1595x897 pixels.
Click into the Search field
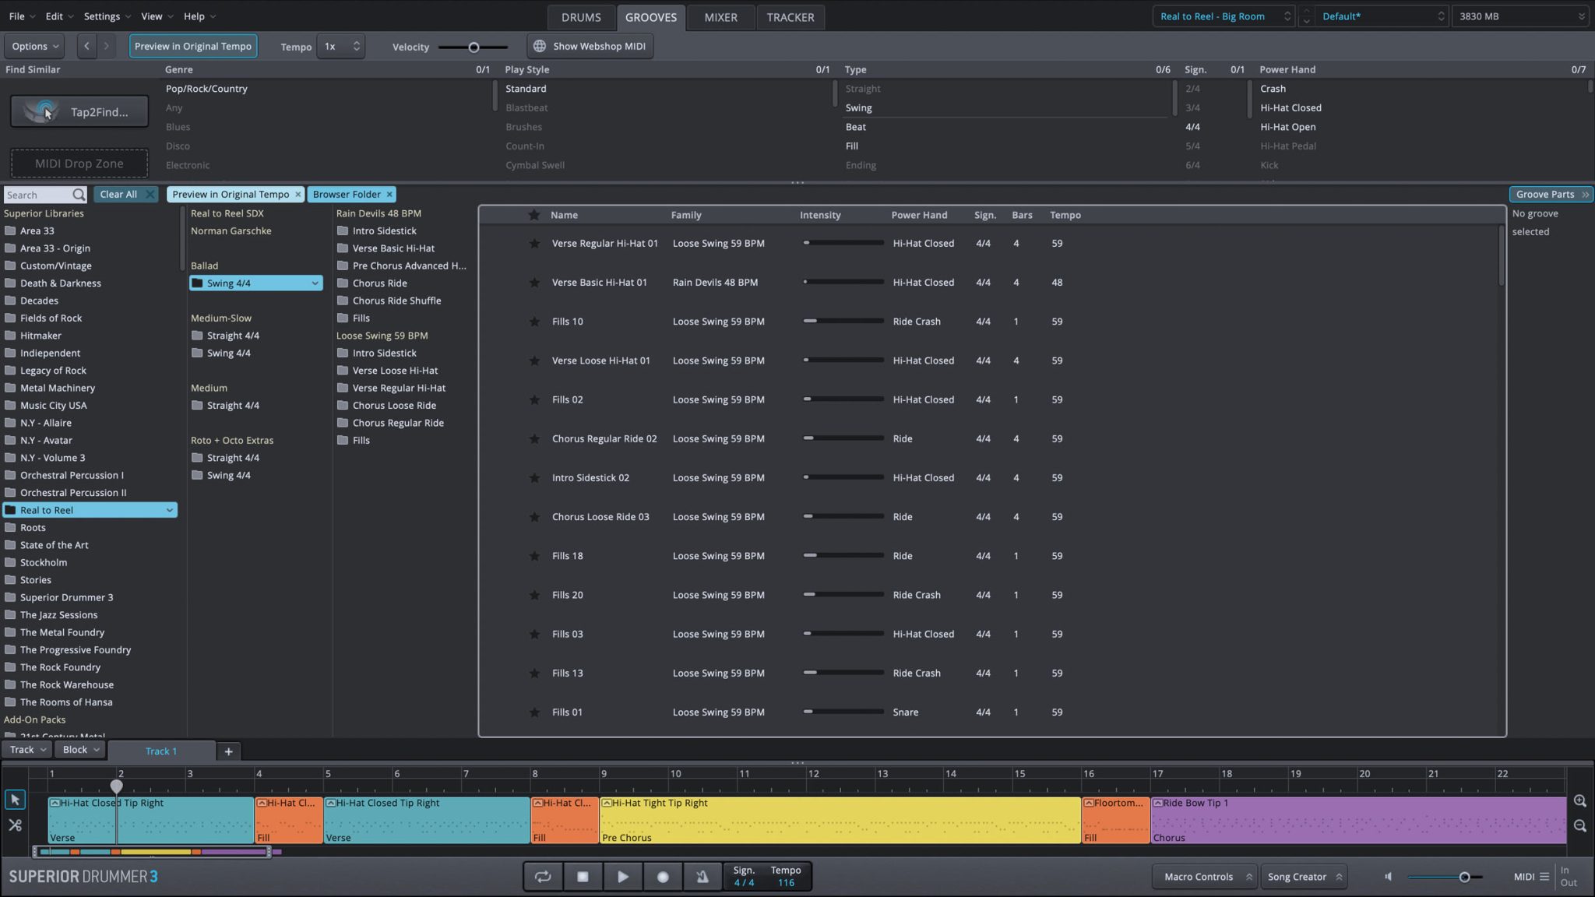37,195
